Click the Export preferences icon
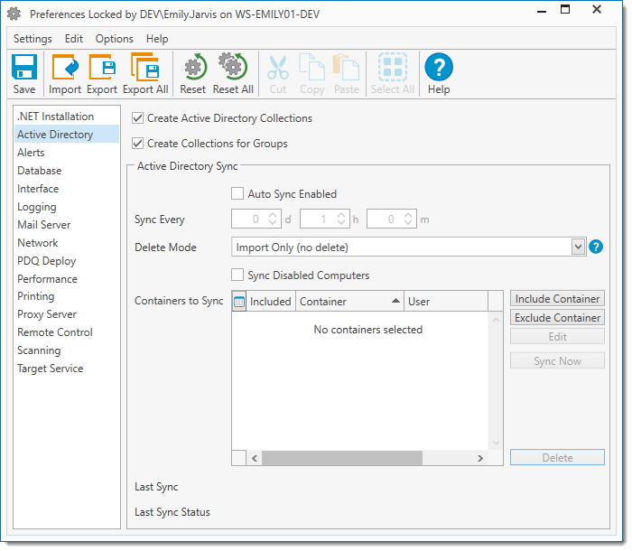 pyautogui.click(x=102, y=69)
